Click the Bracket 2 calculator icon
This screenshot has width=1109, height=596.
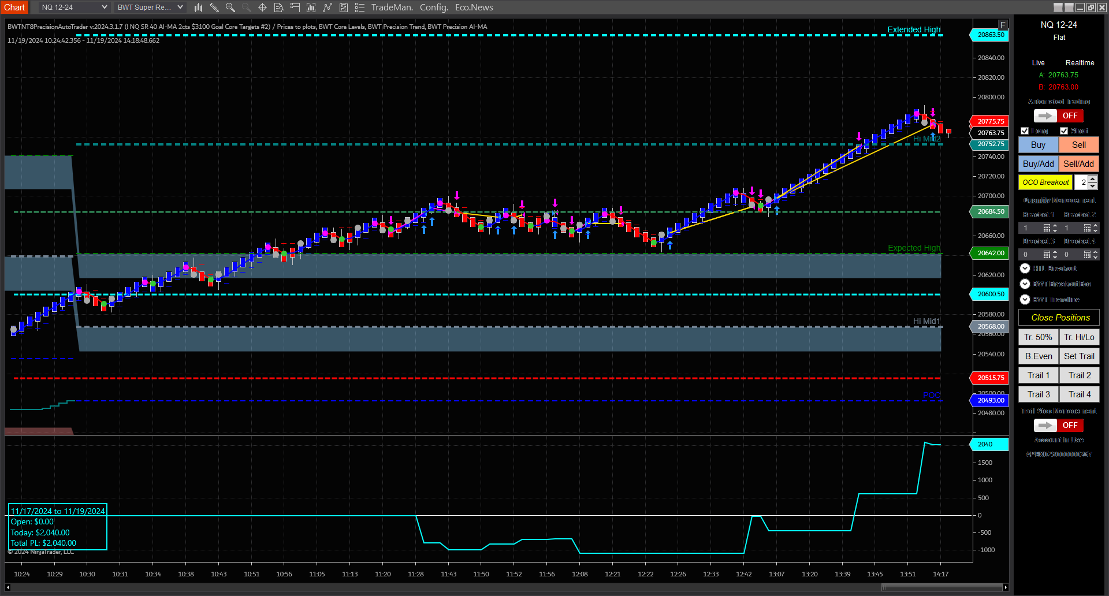[1087, 228]
